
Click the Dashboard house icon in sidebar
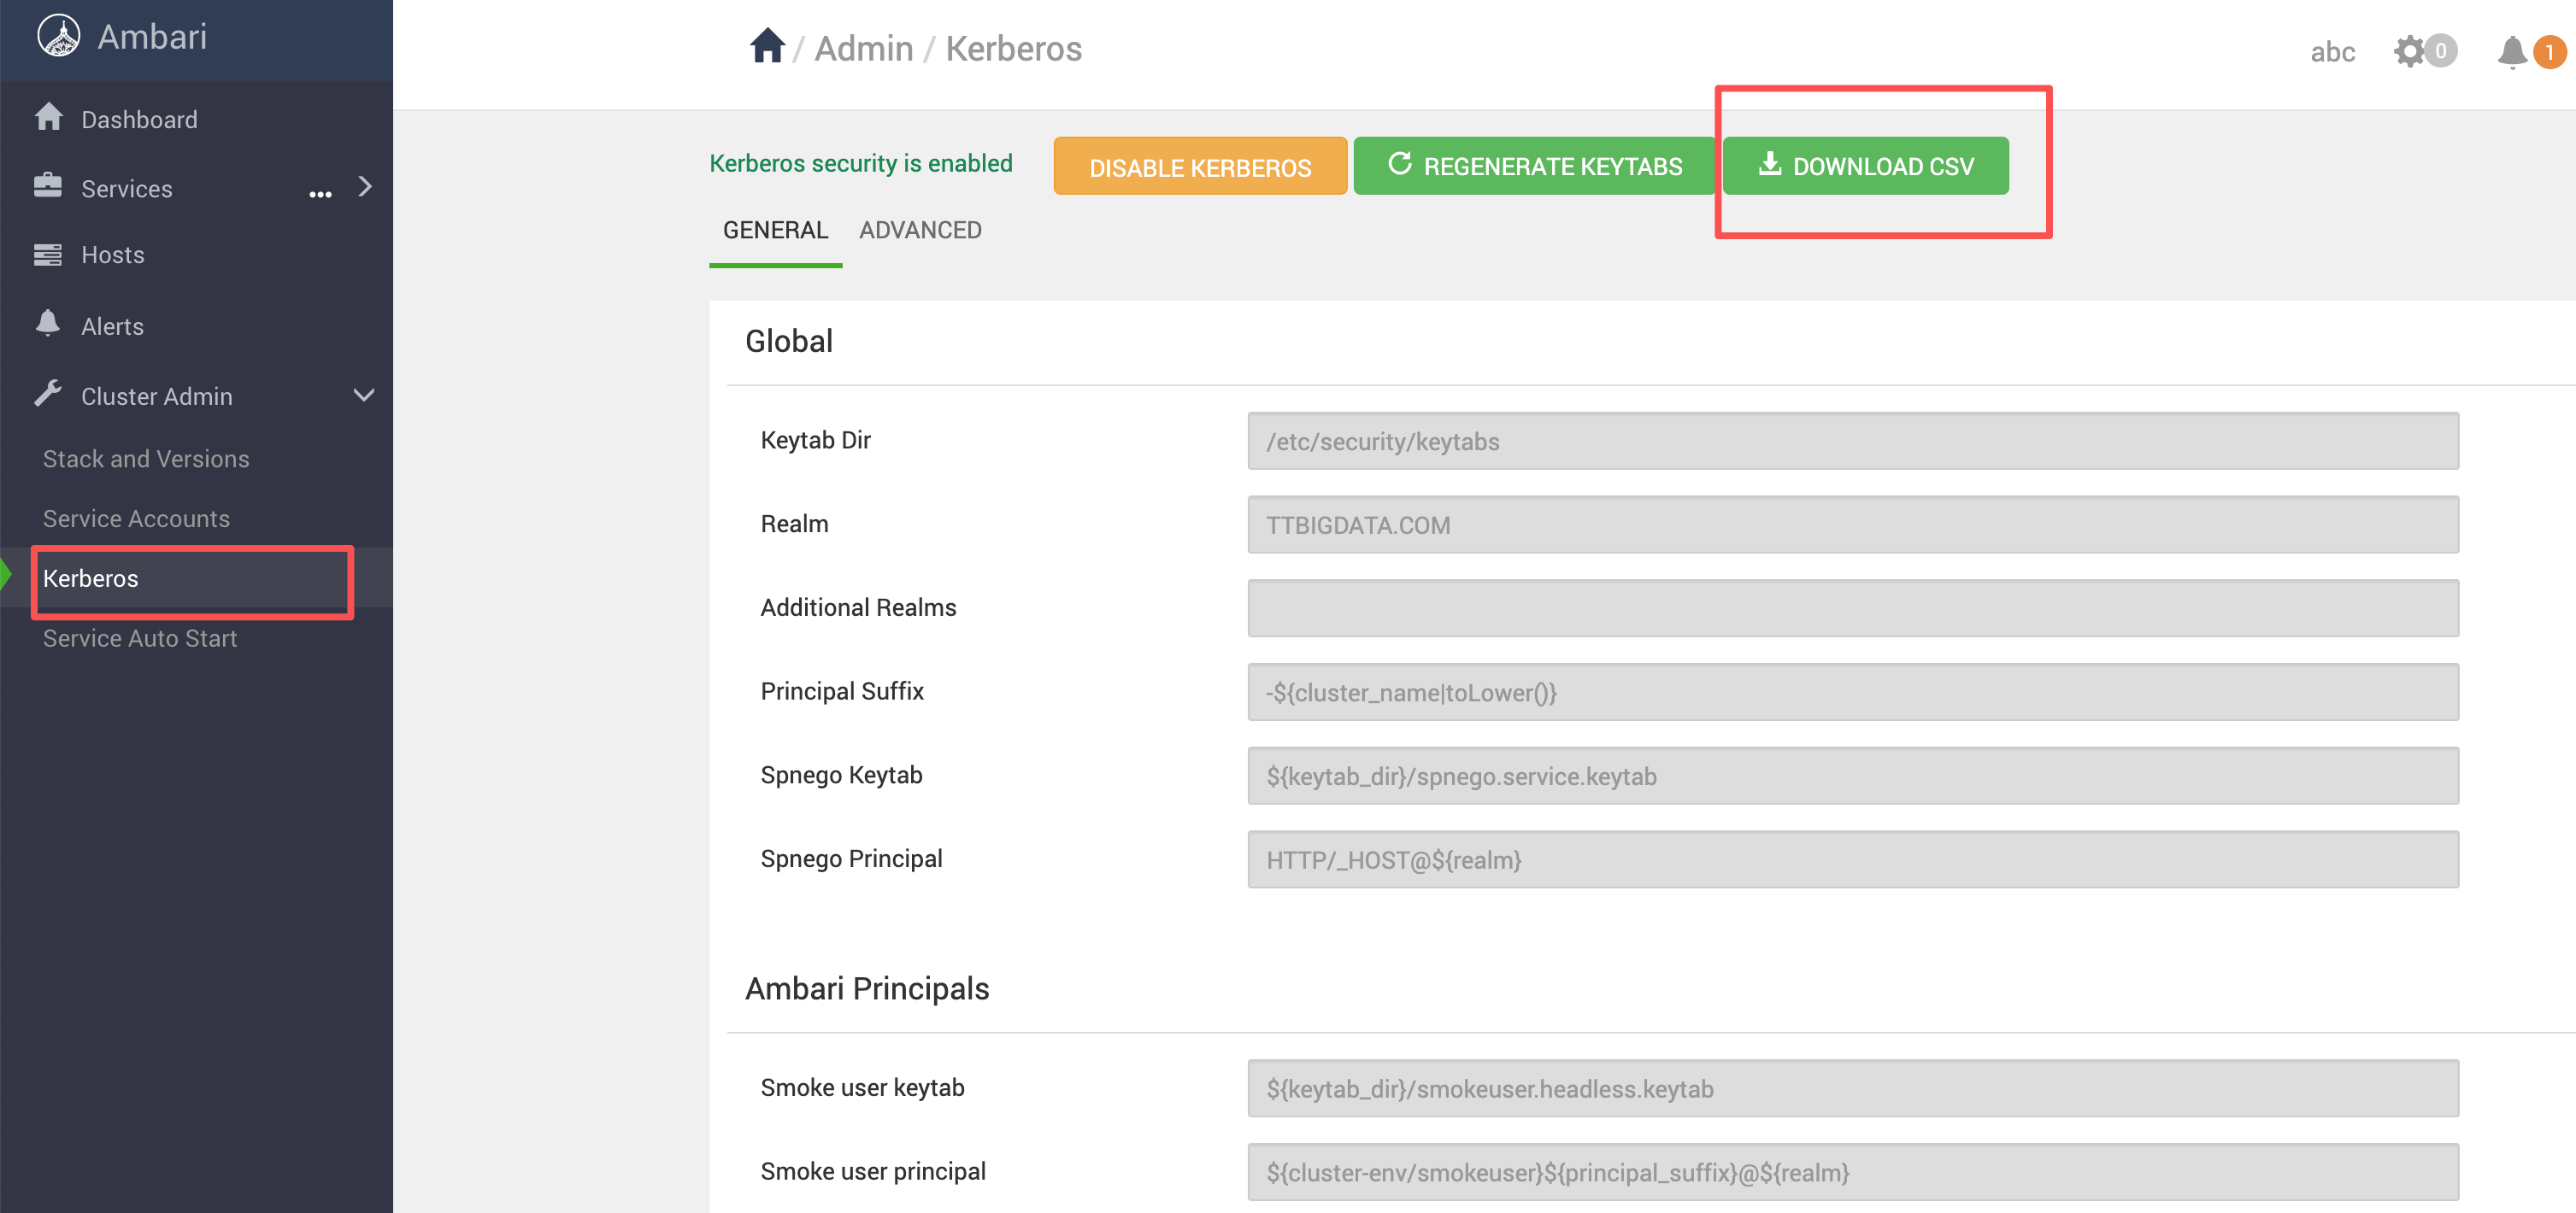[x=48, y=118]
